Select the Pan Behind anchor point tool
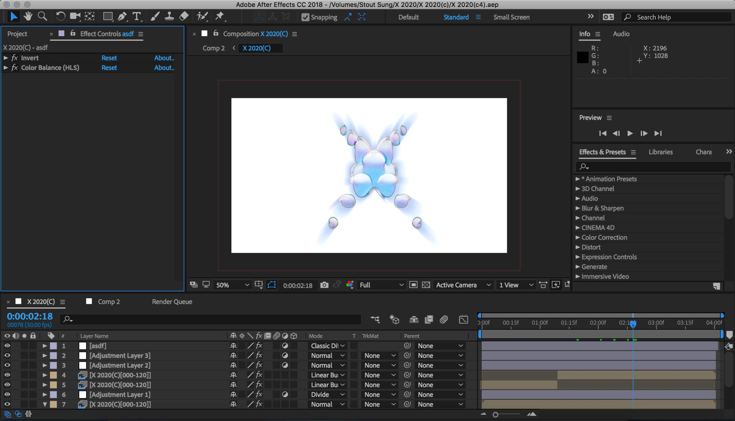Image resolution: width=735 pixels, height=421 pixels. 90,16
